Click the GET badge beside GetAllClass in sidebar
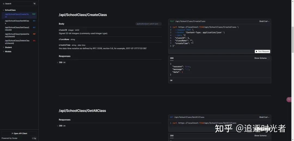Viewport: 294px width, 141px height. [x=34, y=21]
